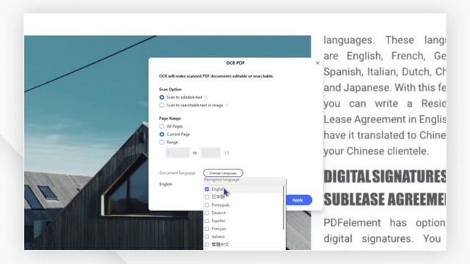Click the Apply button
470x264 pixels.
coord(297,200)
